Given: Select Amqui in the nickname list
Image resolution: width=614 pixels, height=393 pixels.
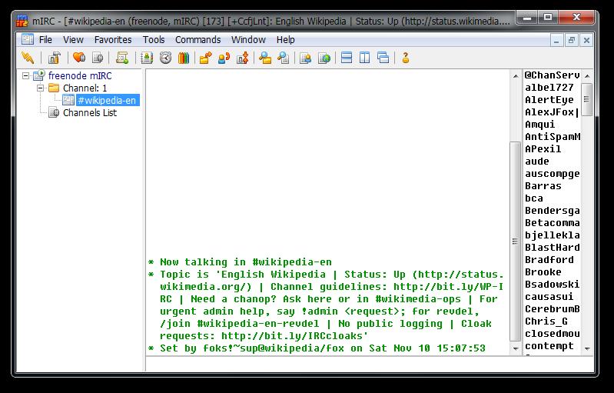Looking at the screenshot, I should pos(539,125).
